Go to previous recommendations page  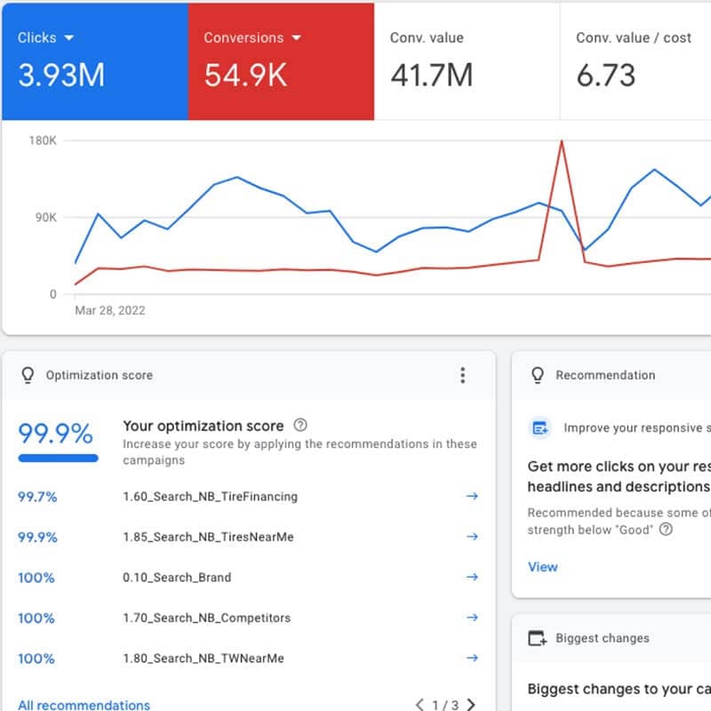tap(419, 705)
